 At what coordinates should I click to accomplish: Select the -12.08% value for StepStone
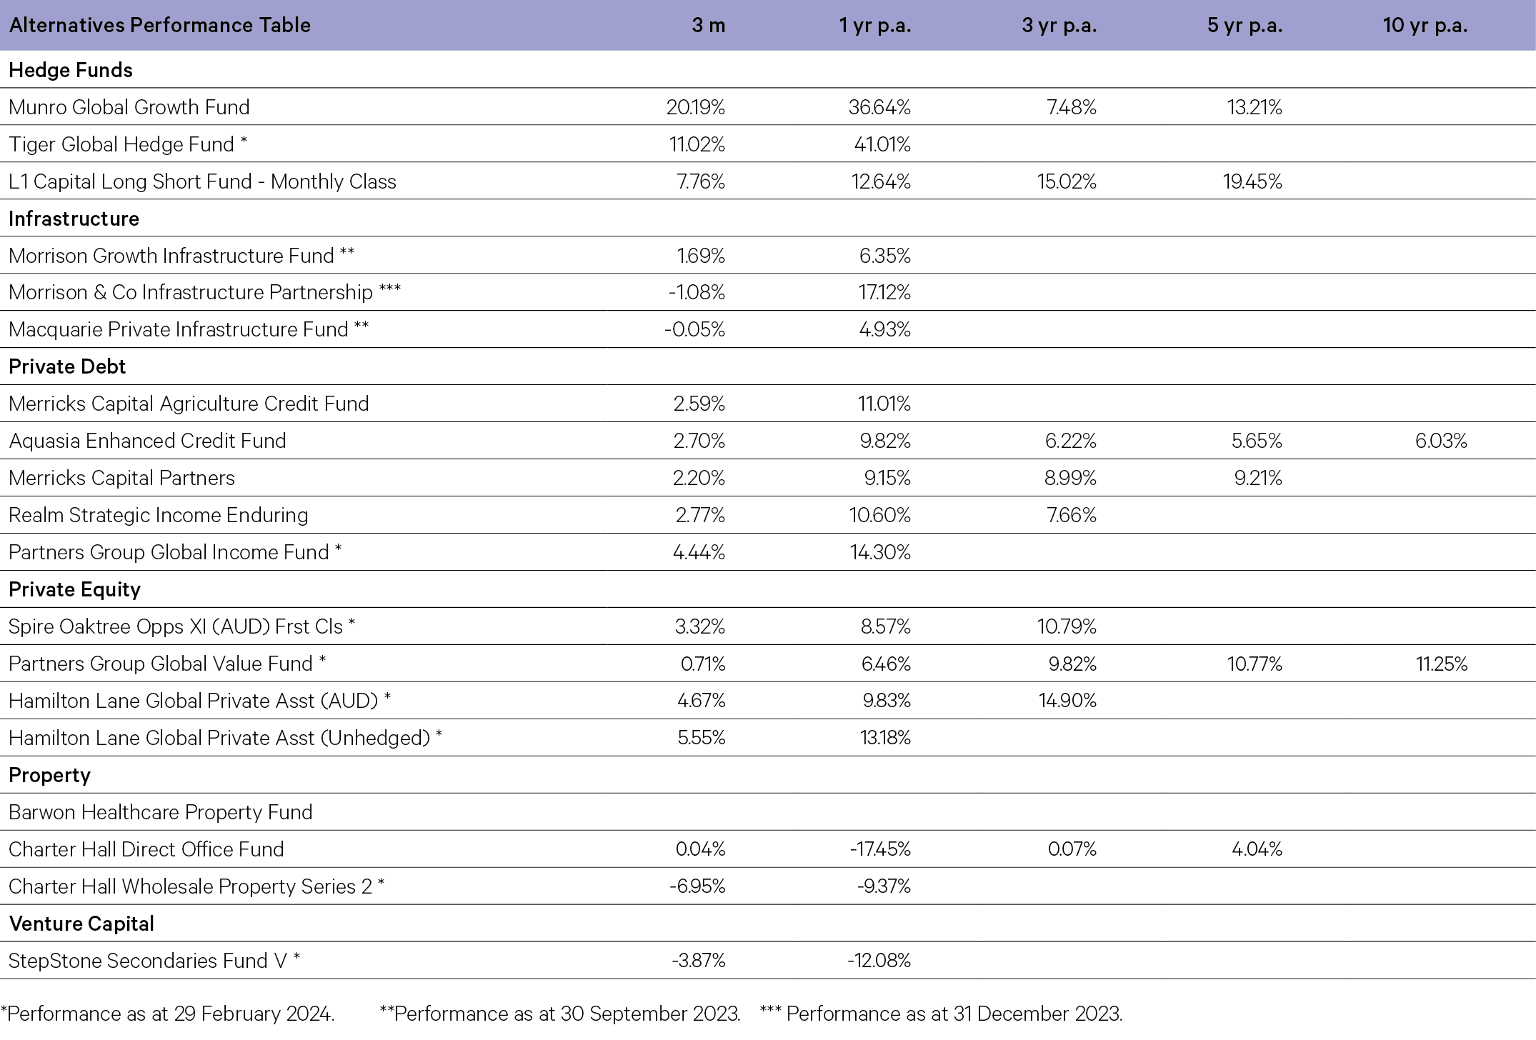point(879,961)
